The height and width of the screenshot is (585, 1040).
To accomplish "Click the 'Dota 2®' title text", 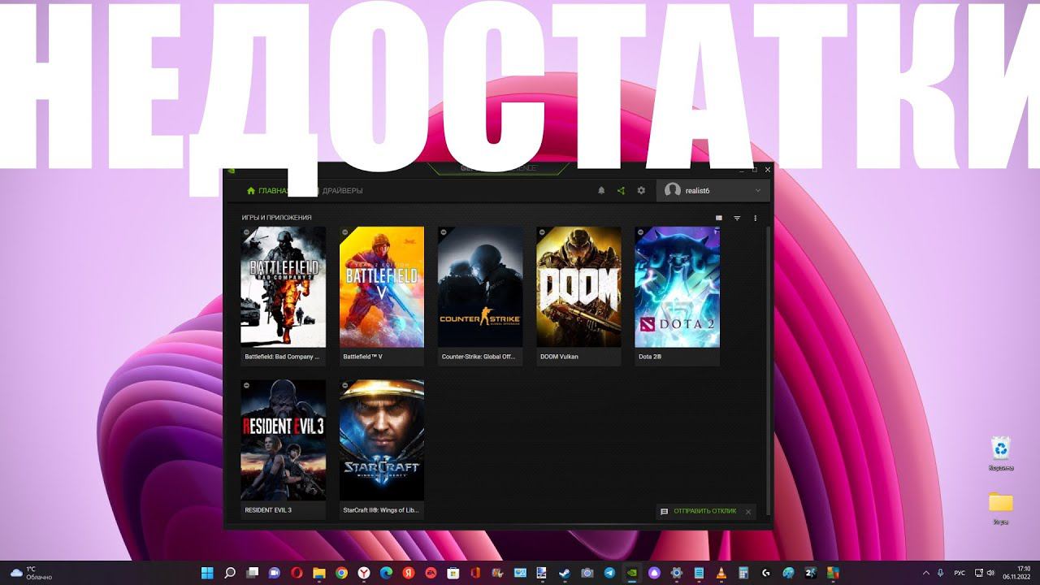I will [650, 357].
